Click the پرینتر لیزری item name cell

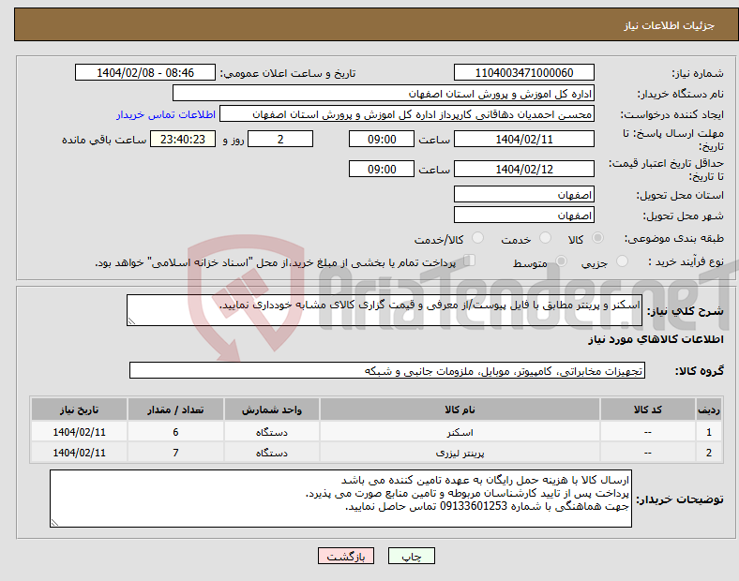460,453
